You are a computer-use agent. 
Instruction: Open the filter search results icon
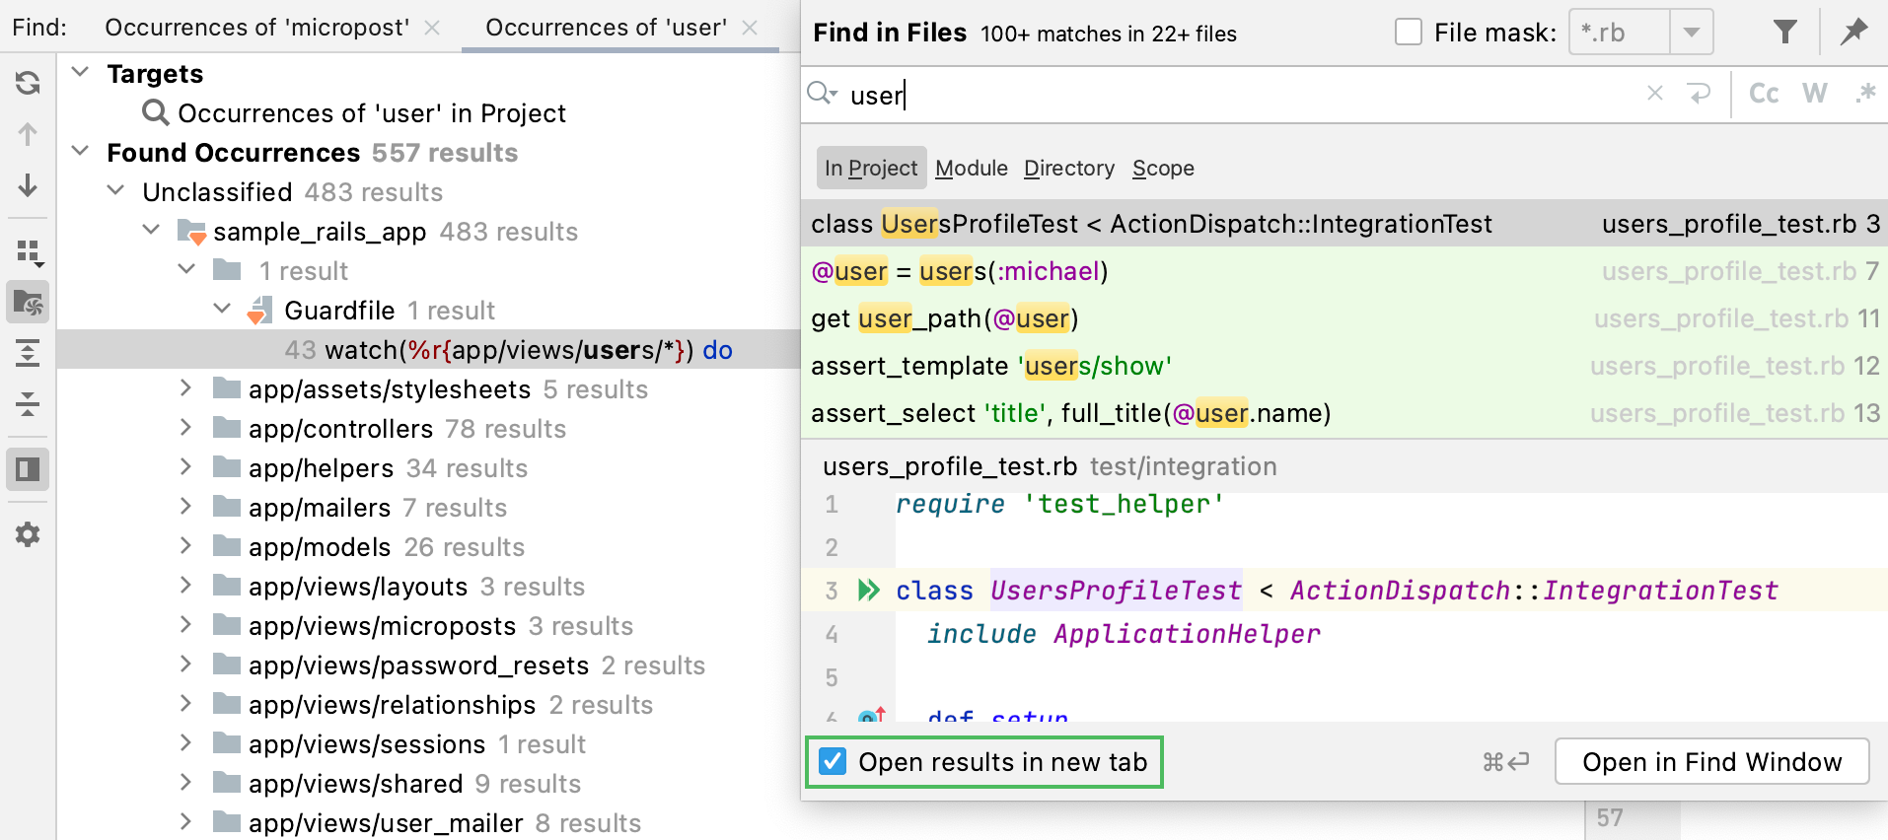pyautogui.click(x=1784, y=33)
